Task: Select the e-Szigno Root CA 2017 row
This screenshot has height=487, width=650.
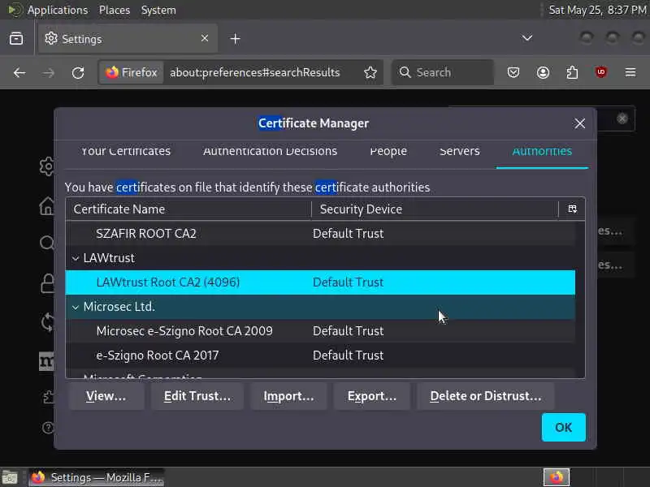Action: point(320,356)
